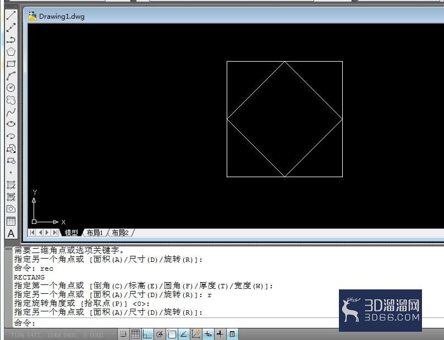Select the Rectangle tool
Screen dimensions: 444x340
click(x=11, y=64)
